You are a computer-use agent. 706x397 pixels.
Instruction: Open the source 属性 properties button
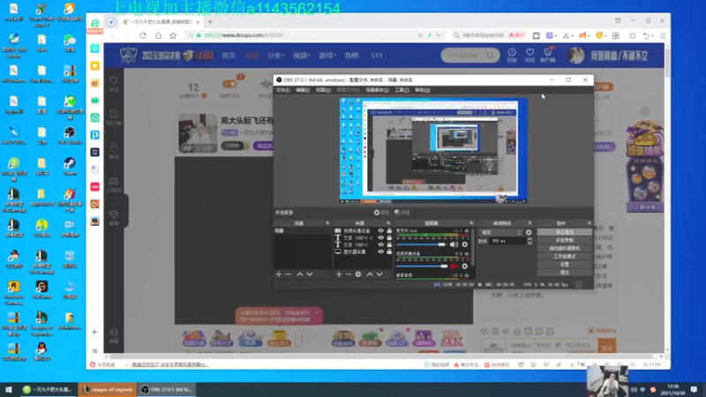(x=381, y=213)
